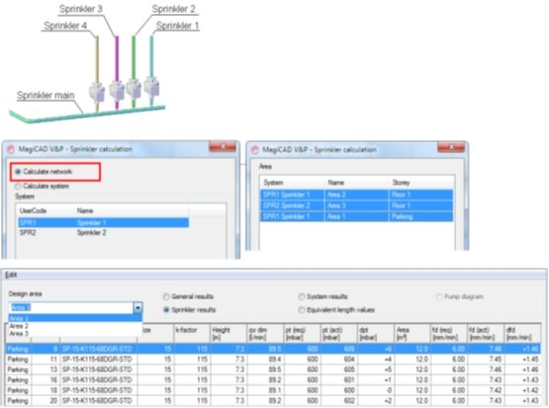Close the right Sprinkler calculation dialog
The width and height of the screenshot is (549, 408).
(x=451, y=147)
